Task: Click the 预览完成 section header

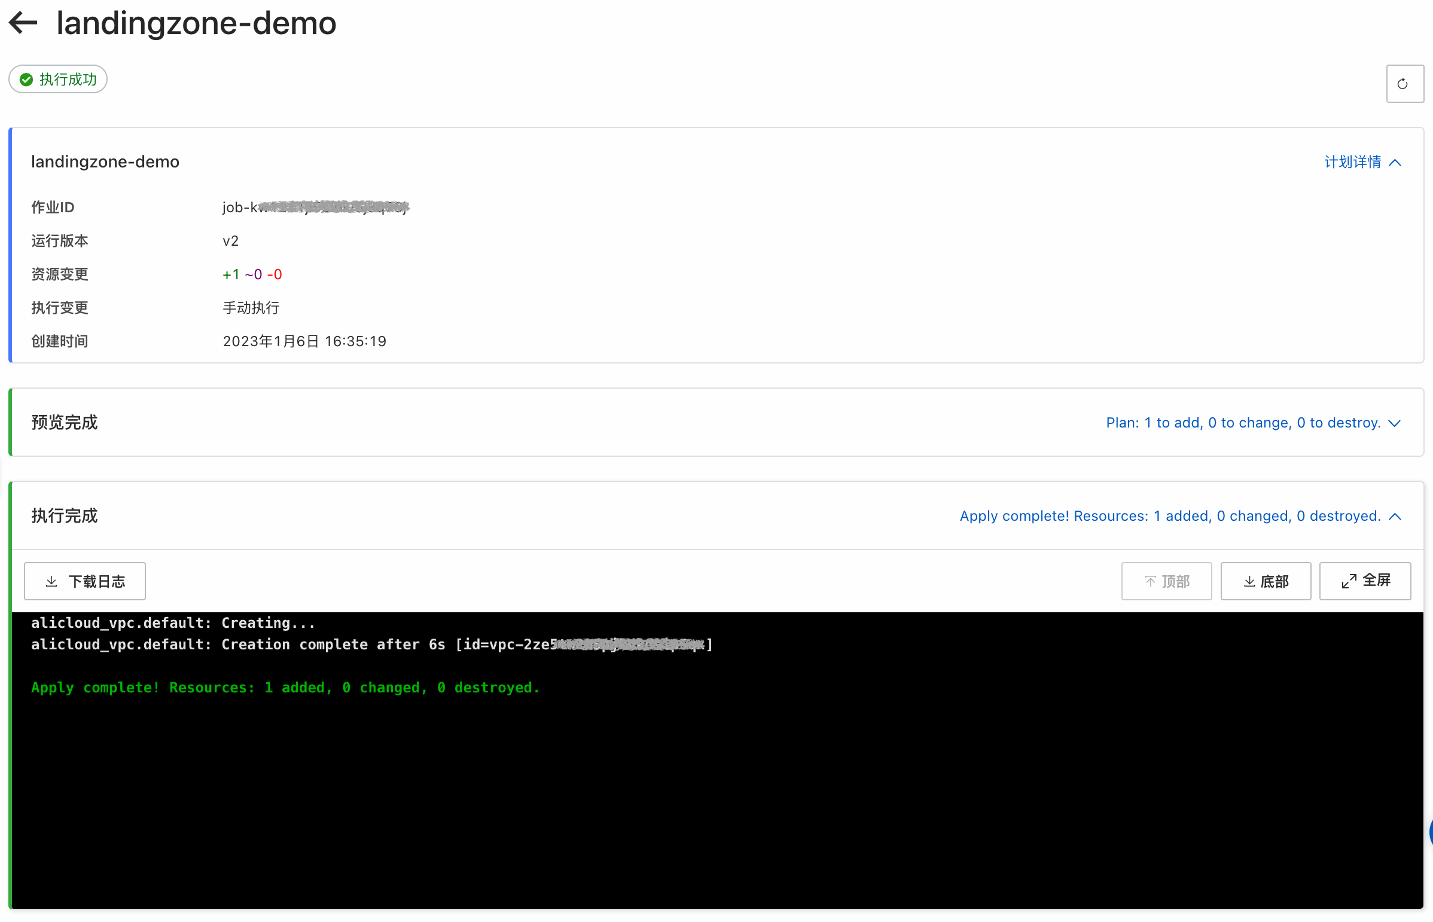Action: click(x=65, y=423)
